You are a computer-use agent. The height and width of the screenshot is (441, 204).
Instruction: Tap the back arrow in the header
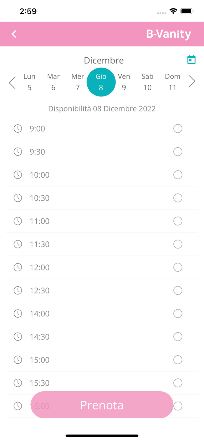pyautogui.click(x=14, y=34)
